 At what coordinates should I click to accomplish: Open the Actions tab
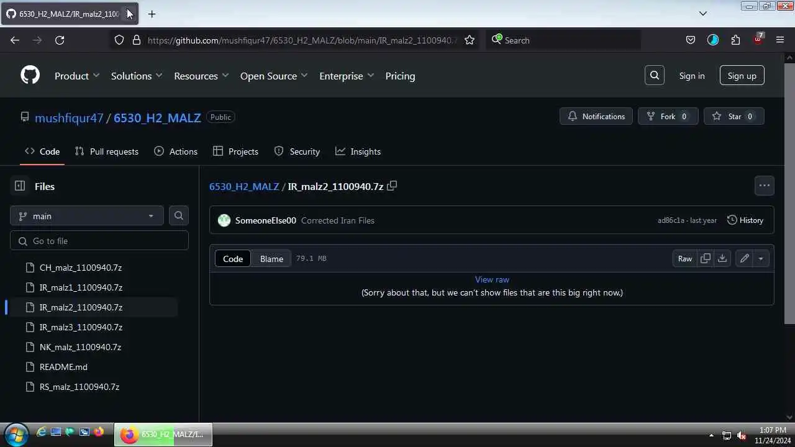[x=176, y=151]
